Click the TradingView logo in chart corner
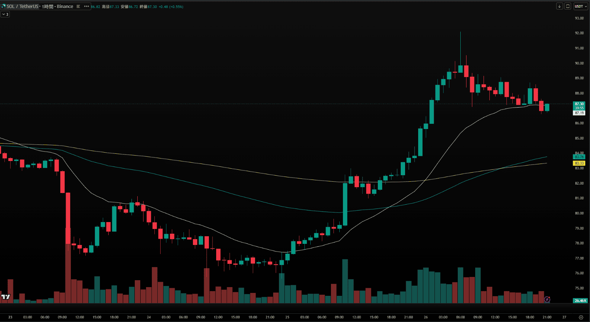Viewport: 590px width, 322px height. [x=5, y=297]
